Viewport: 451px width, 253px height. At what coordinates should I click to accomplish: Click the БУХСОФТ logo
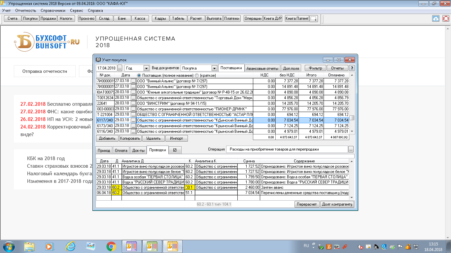tap(47, 42)
